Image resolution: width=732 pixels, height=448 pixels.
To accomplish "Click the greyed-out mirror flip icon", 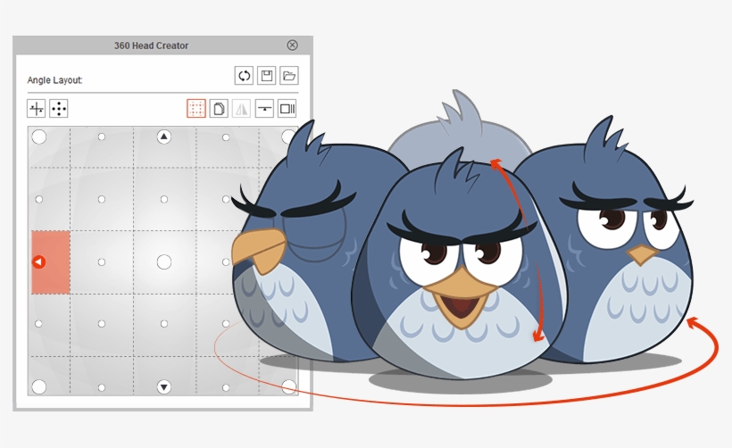I will pyautogui.click(x=241, y=109).
